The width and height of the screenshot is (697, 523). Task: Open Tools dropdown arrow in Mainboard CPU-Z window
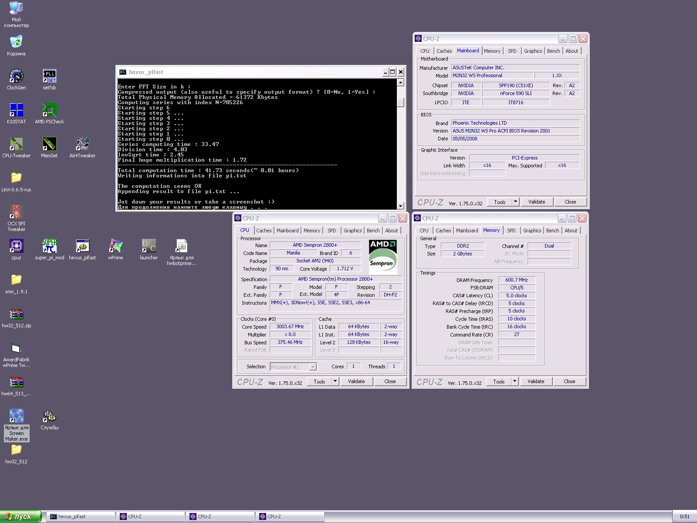(x=516, y=202)
